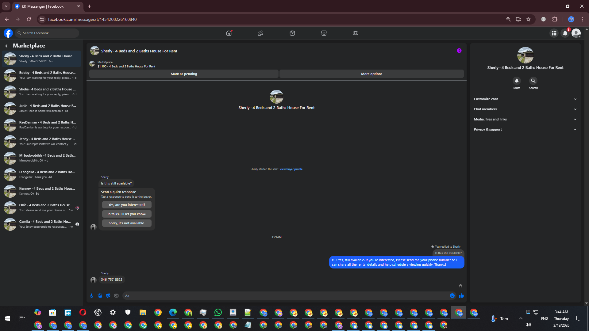The height and width of the screenshot is (331, 589).
Task: Open the View buyer profile link
Action: [x=291, y=169]
